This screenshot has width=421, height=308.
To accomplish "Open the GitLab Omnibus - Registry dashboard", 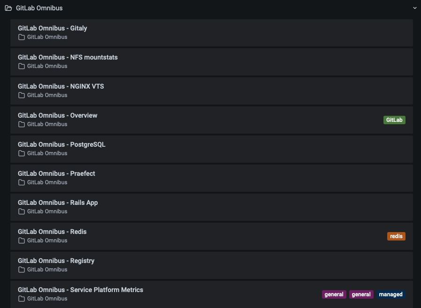I will pos(56,261).
